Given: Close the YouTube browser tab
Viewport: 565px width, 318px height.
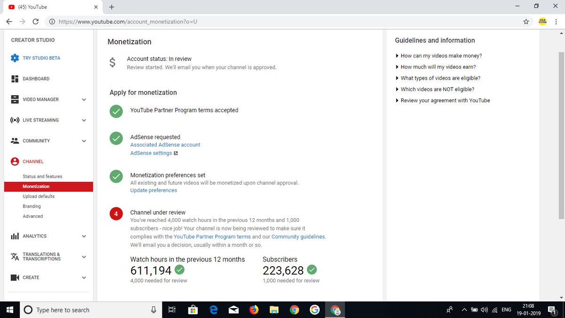Looking at the screenshot, I should tap(95, 7).
